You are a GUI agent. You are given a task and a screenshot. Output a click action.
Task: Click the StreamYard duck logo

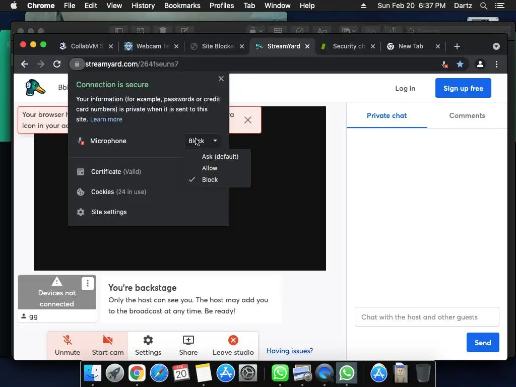point(35,88)
